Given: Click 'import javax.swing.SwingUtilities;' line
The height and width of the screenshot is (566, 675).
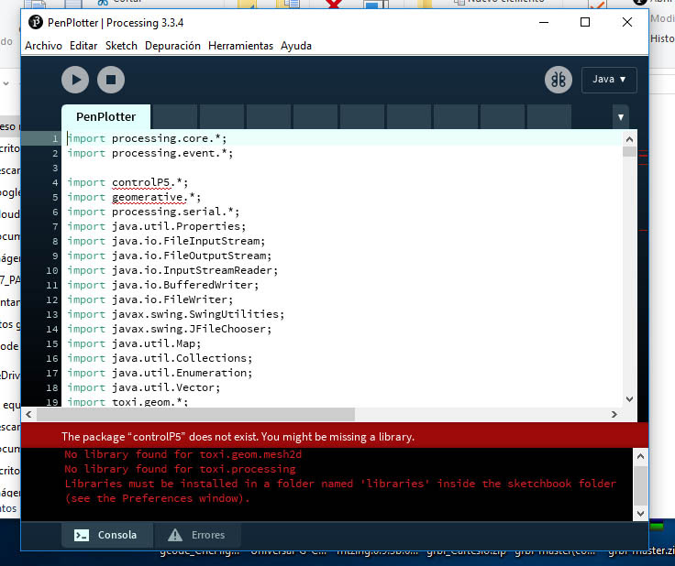Looking at the screenshot, I should pos(176,314).
